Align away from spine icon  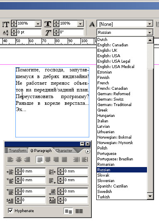[x=85, y=160]
